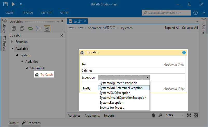Open Activities panel window position dropdown
This screenshot has width=208, height=127.
pos(58,22)
